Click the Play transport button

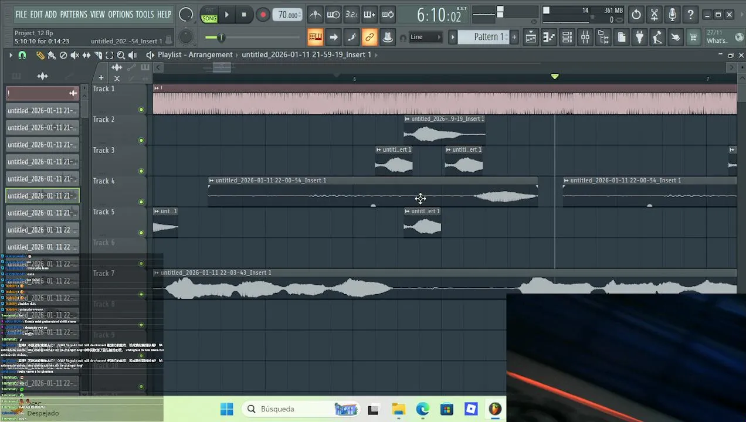(x=227, y=15)
